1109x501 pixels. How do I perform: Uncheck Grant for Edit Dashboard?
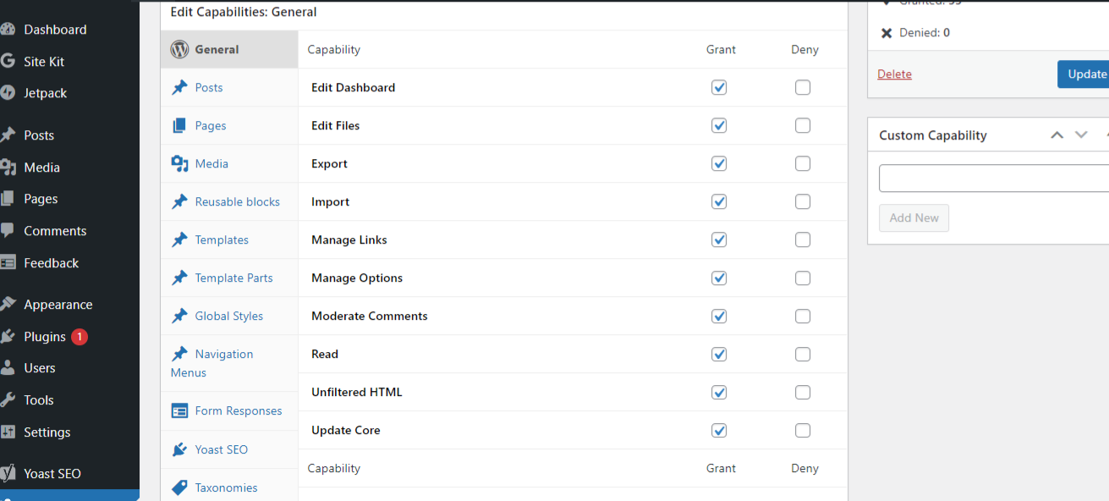pos(719,87)
